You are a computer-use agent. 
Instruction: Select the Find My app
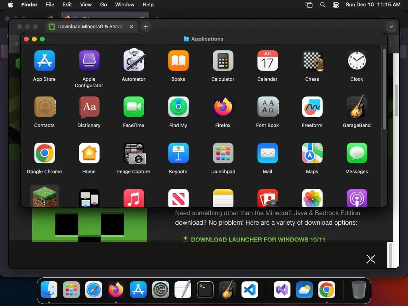tap(178, 107)
